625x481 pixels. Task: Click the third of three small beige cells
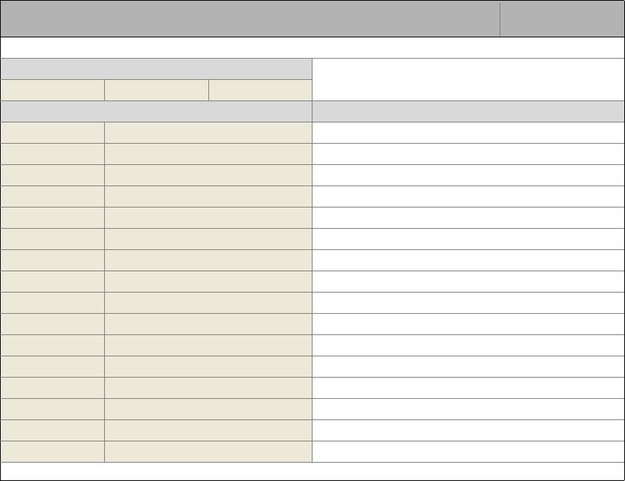(260, 90)
